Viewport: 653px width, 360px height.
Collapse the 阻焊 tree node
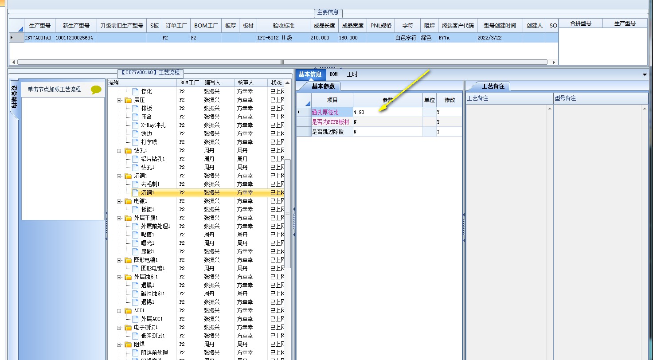click(x=120, y=344)
